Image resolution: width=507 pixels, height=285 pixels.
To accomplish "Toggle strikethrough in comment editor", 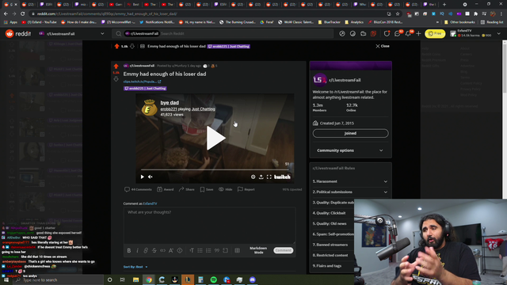I will [154, 250].
